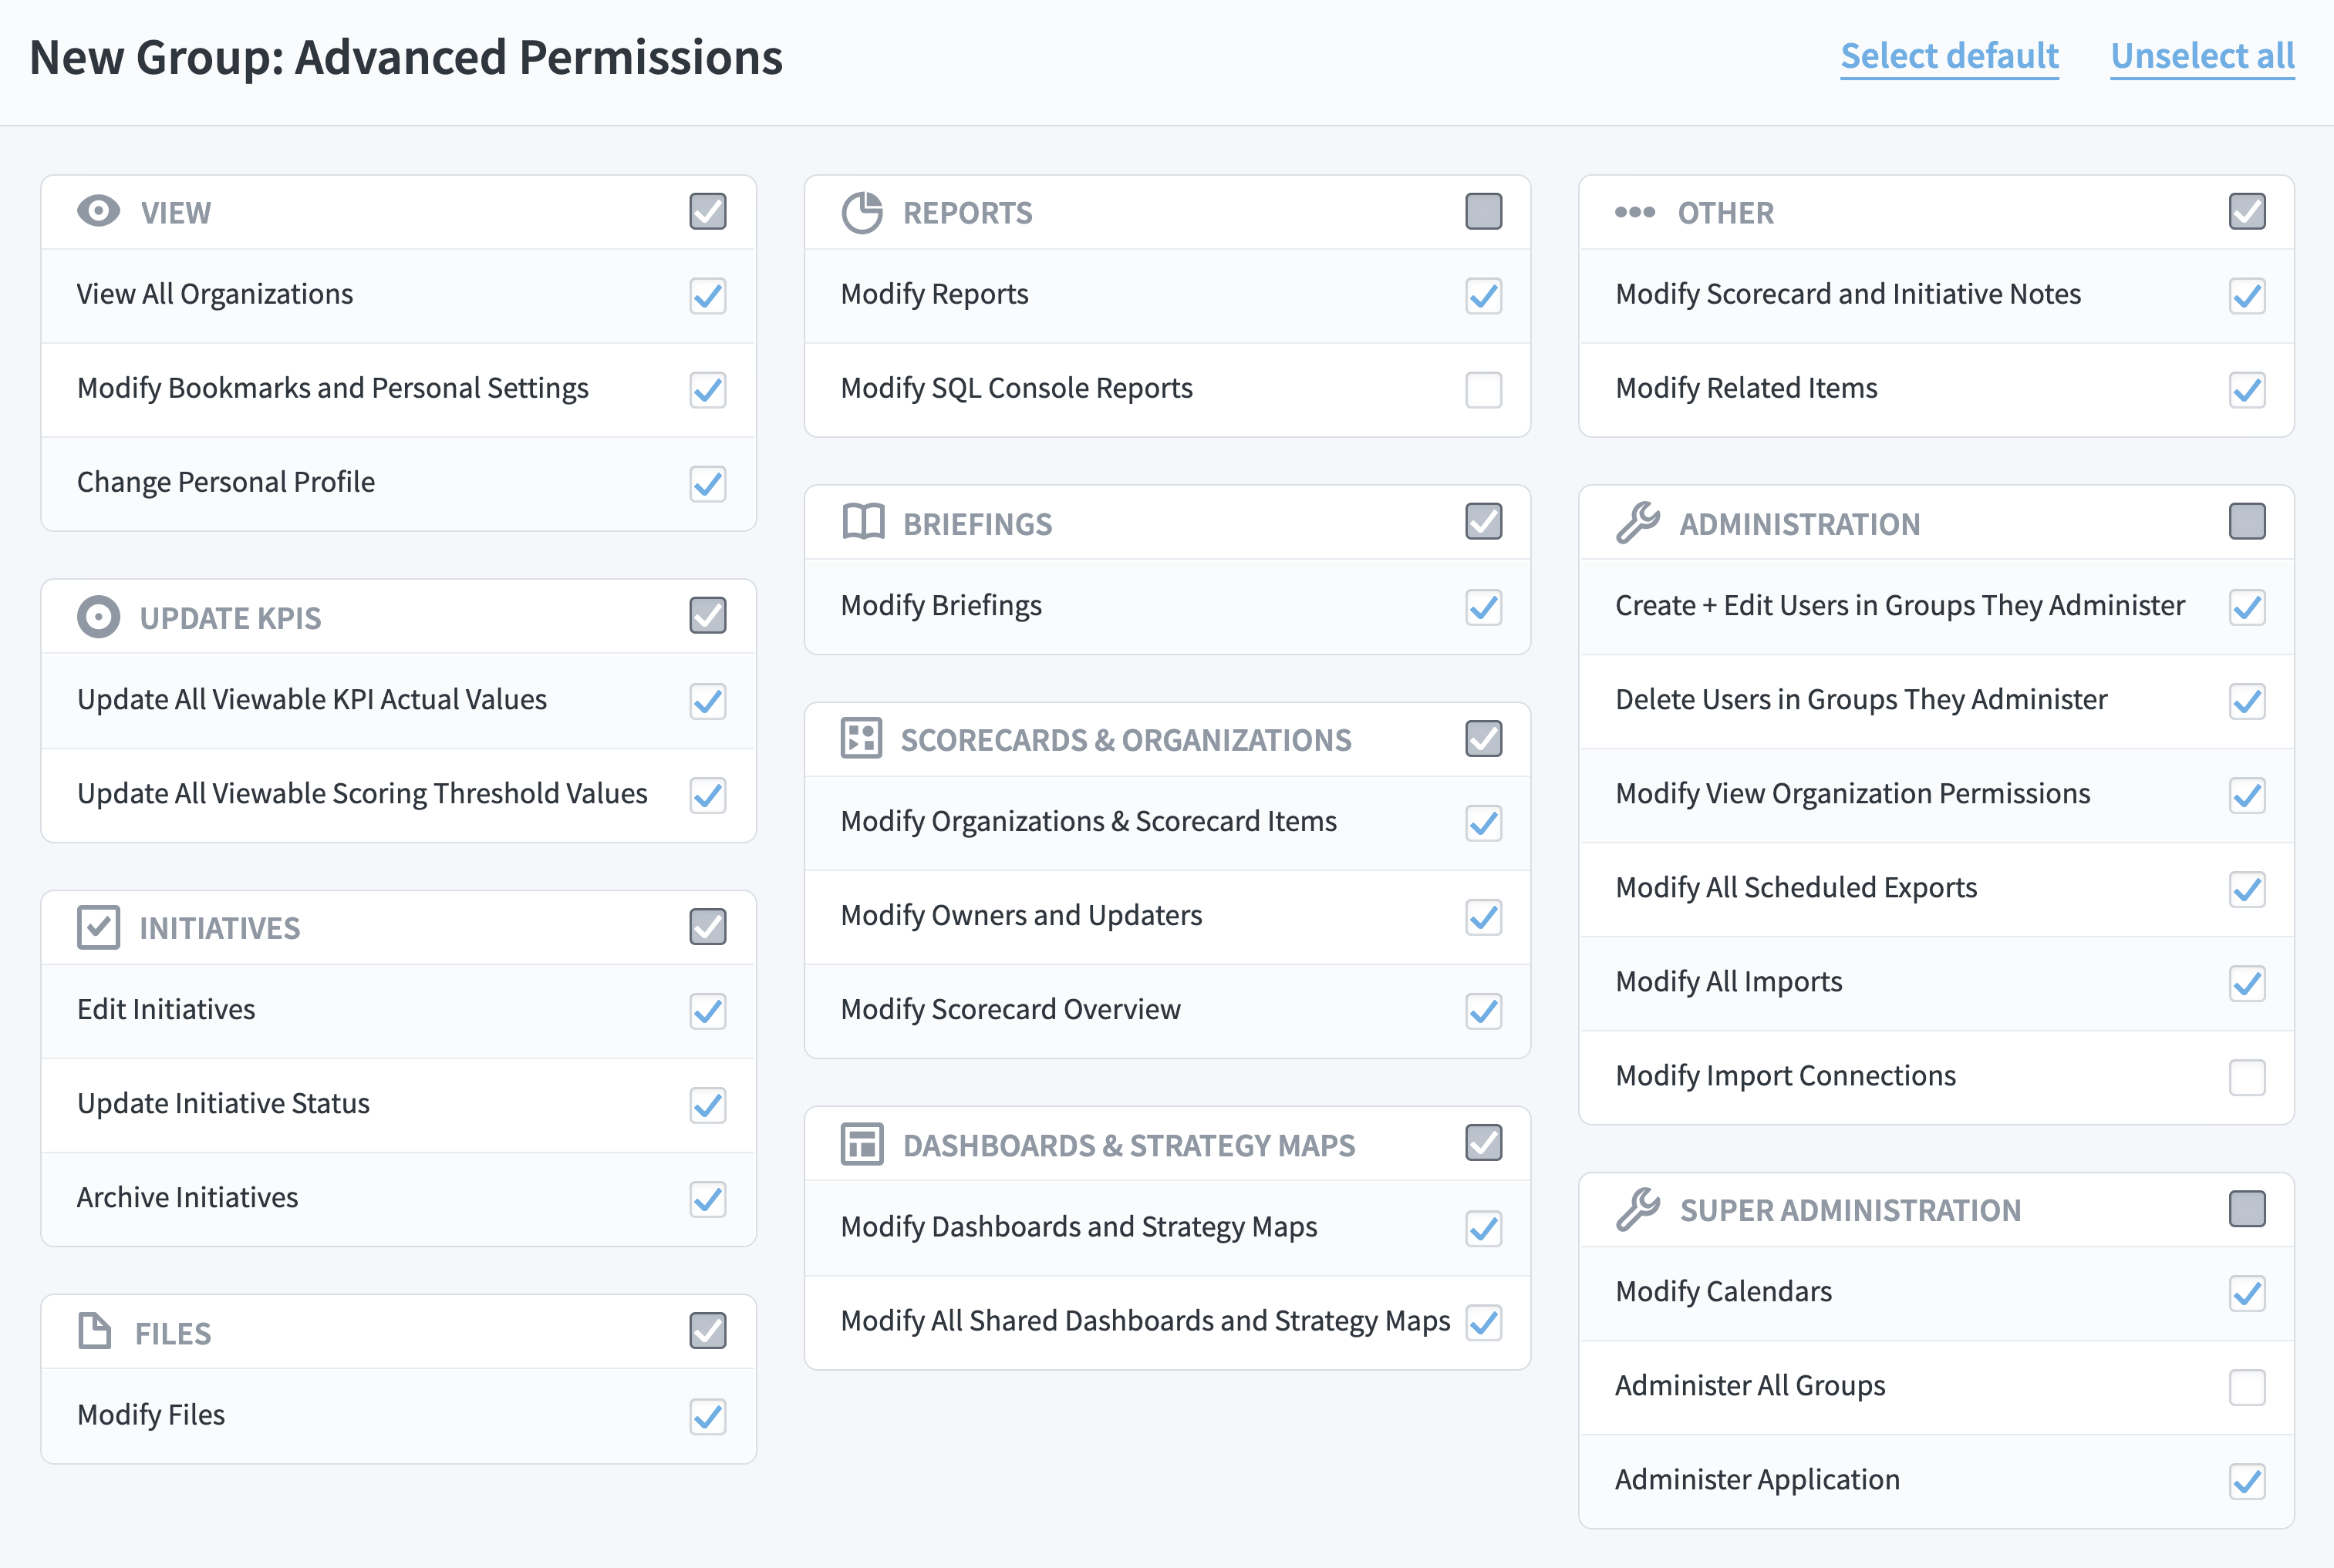Toggle the Reports group checkbox

[1484, 211]
